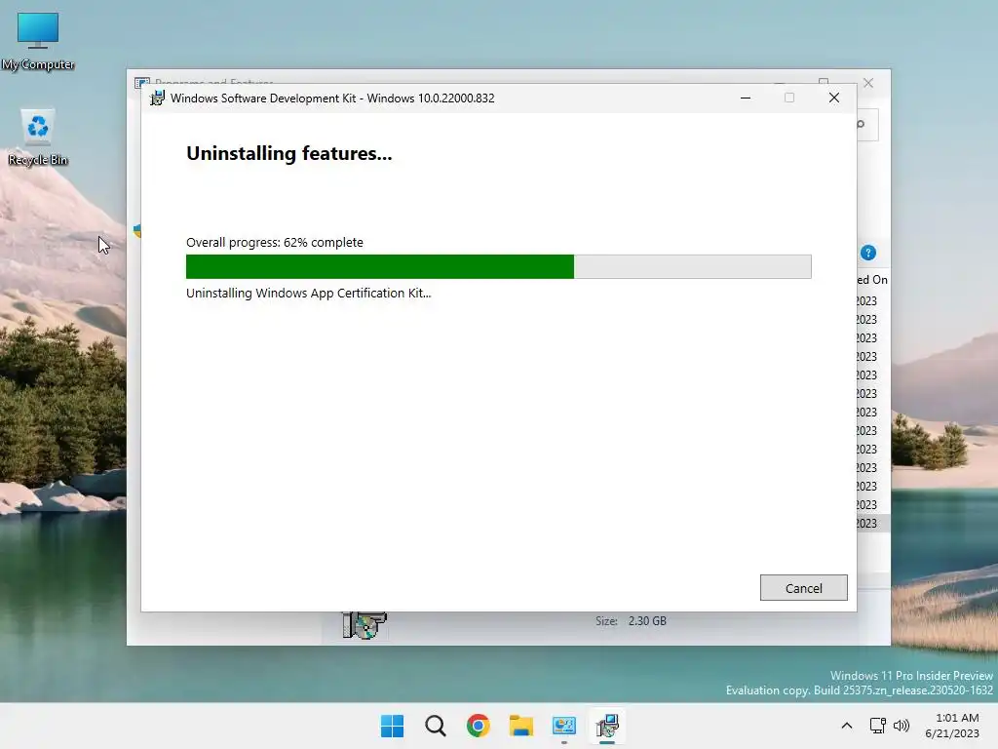
Task: Click the overall progress bar
Action: point(498,266)
